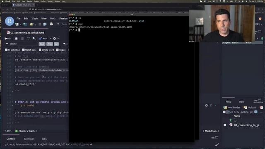The image size is (265, 149).
Task: Switch to the Terminal tab
Action: (x=29, y=139)
